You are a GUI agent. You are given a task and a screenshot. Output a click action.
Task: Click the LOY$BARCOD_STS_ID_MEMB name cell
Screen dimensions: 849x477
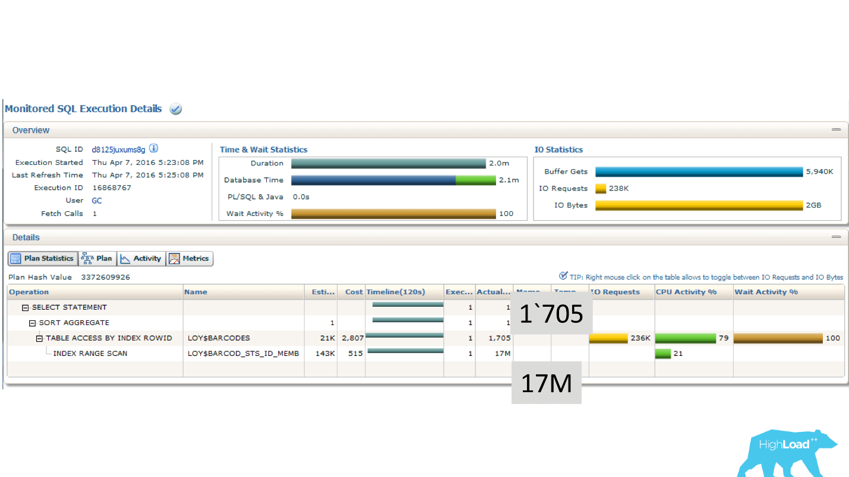(x=243, y=354)
